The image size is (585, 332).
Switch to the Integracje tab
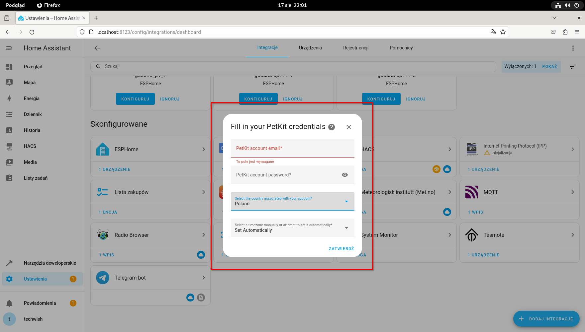(x=267, y=48)
